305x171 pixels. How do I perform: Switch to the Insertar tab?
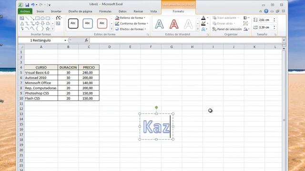56,11
